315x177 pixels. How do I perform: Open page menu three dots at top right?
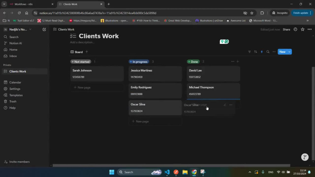click(x=310, y=29)
